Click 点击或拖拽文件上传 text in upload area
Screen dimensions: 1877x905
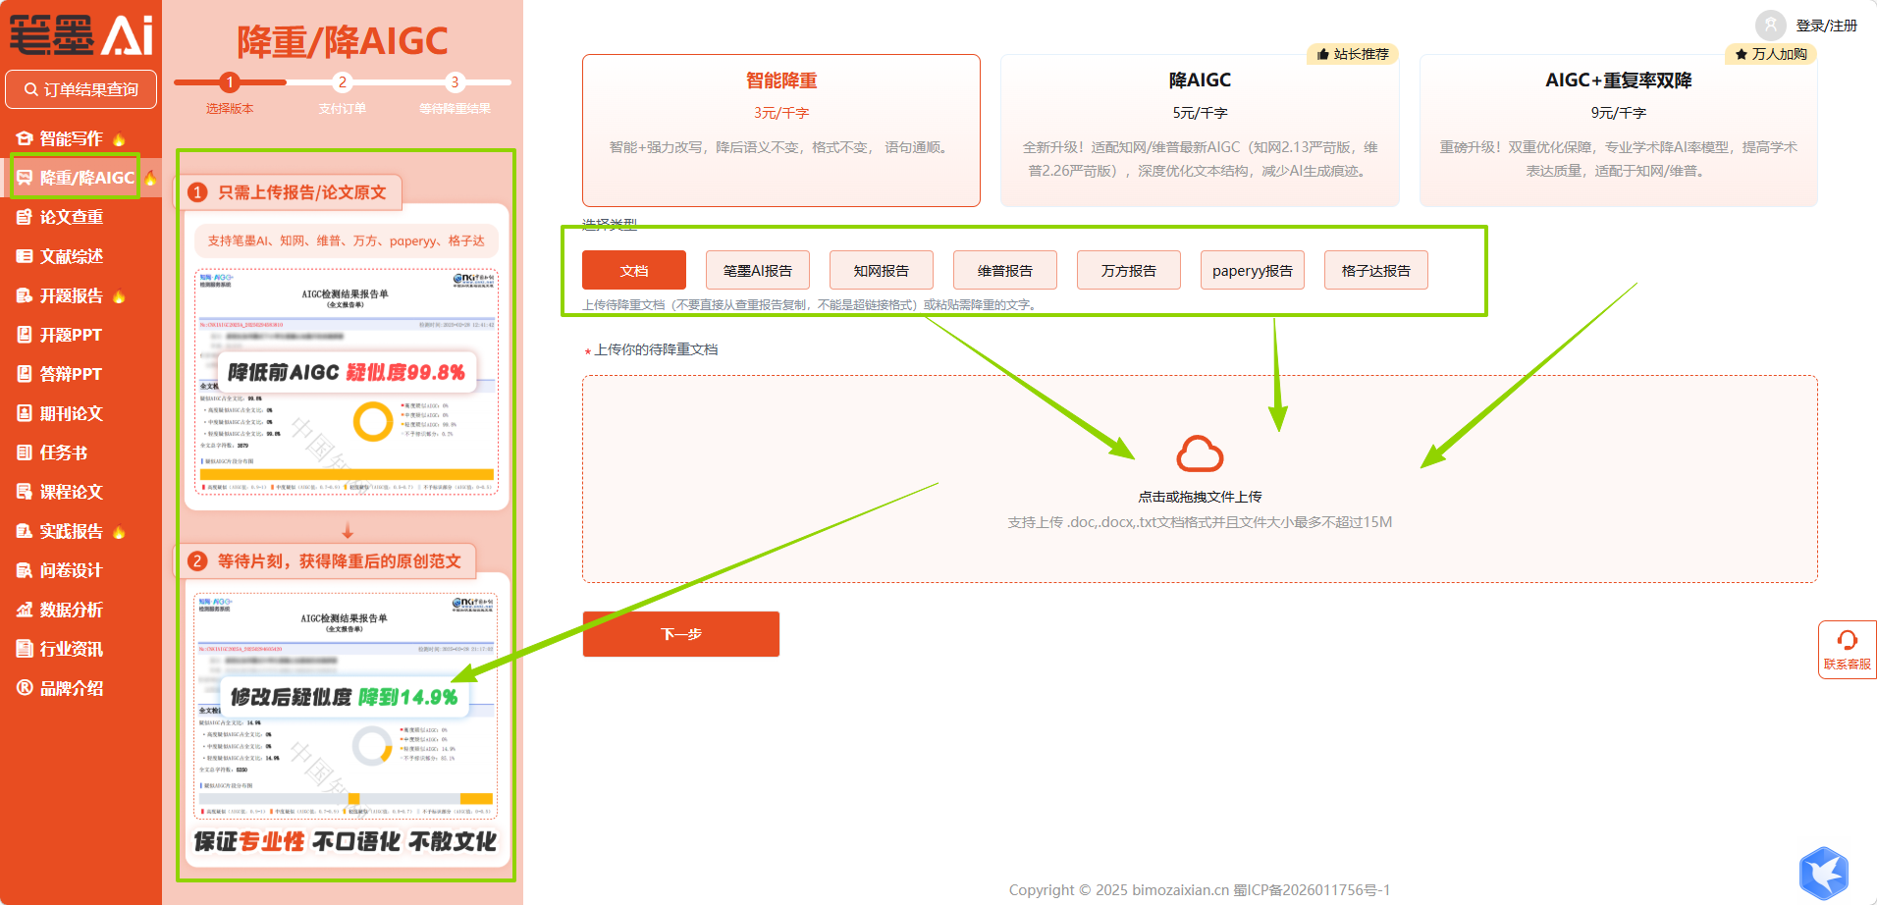[1200, 497]
